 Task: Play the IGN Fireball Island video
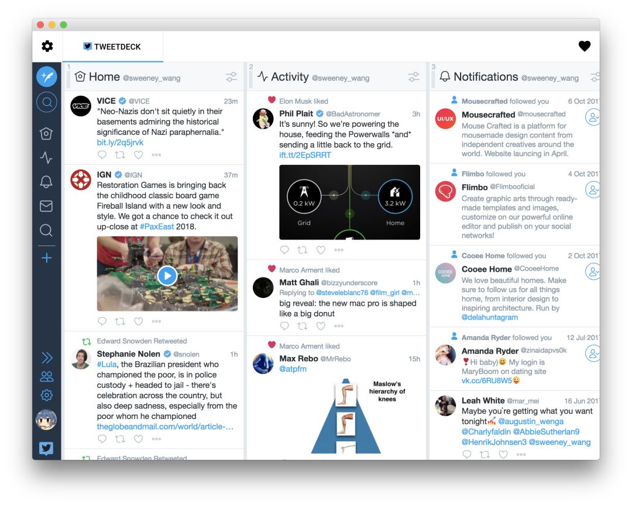167,276
